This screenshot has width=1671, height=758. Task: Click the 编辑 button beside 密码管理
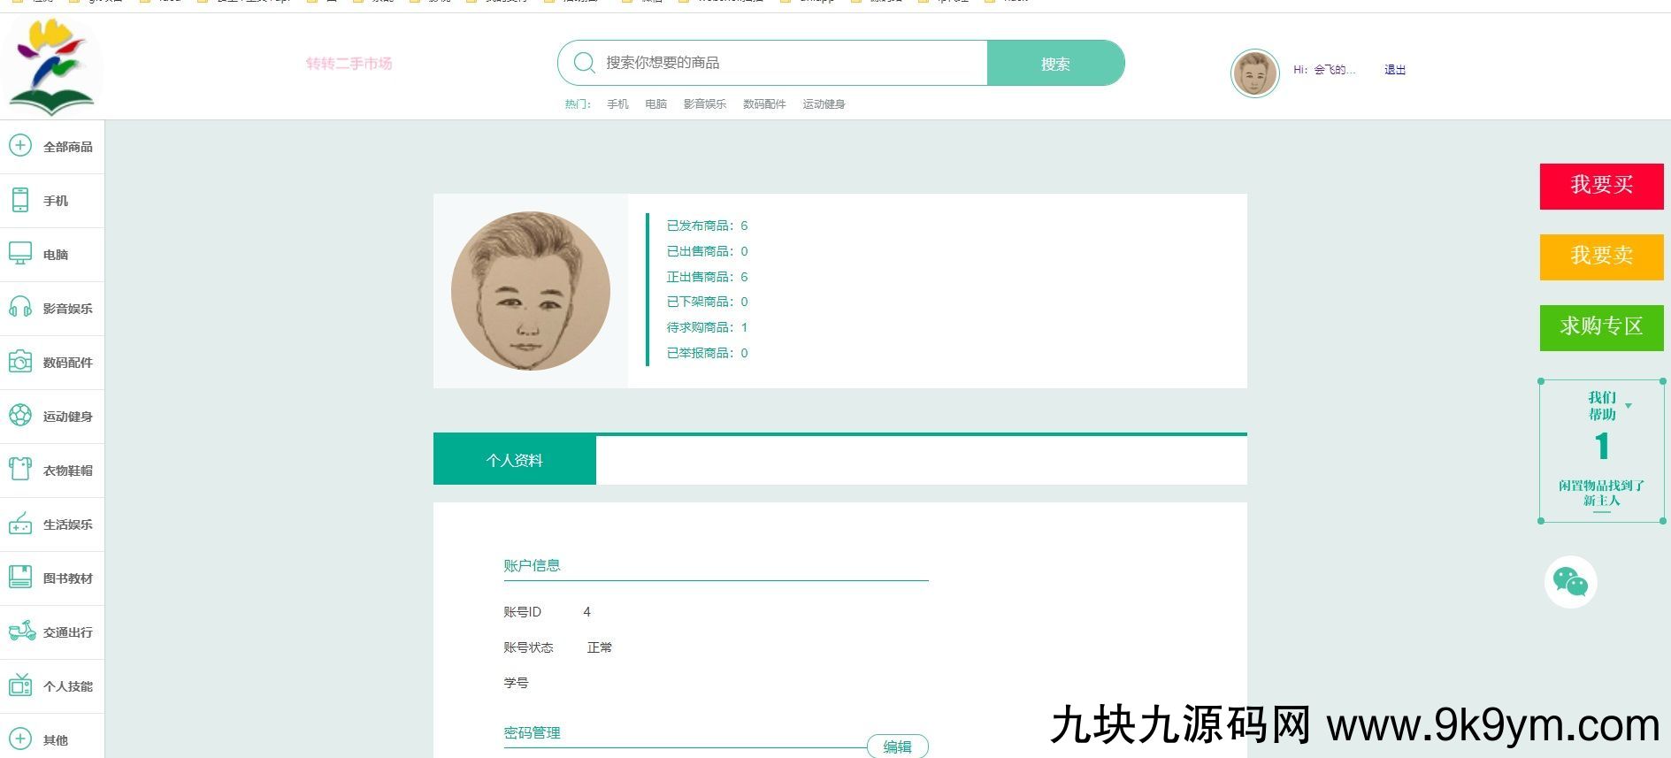coord(897,747)
